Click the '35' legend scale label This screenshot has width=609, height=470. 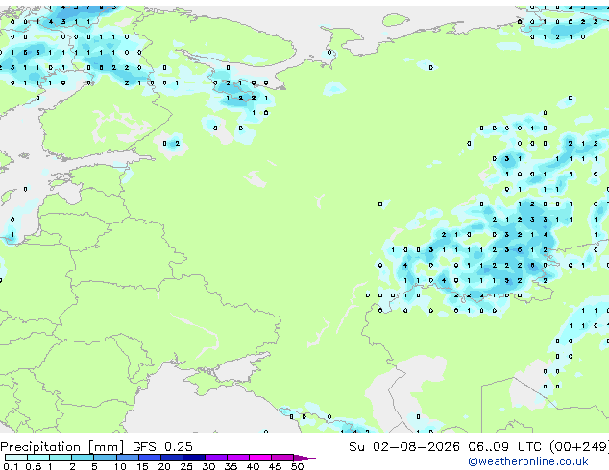(x=231, y=466)
